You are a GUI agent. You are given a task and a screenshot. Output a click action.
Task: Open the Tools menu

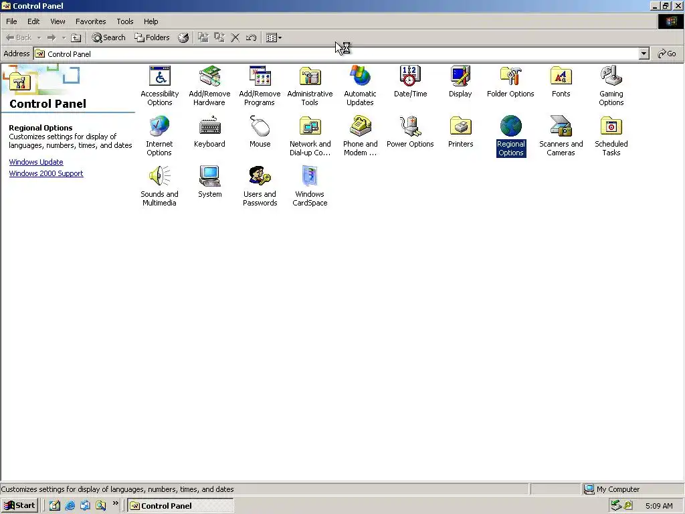tap(124, 21)
